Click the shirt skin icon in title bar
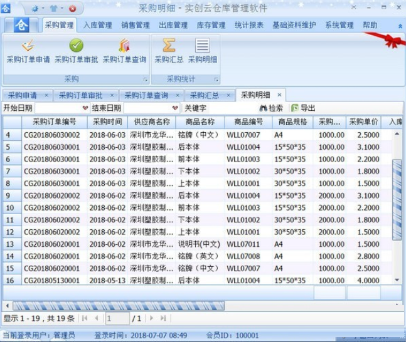406x342 pixels. click(54, 9)
